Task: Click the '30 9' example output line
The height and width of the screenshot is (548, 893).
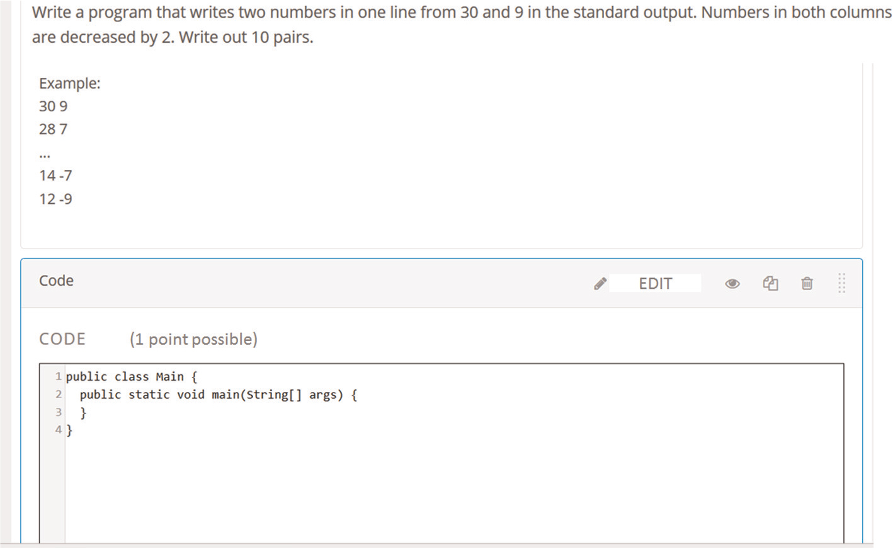Action: click(x=53, y=106)
